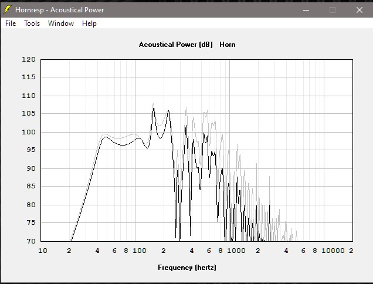The image size is (373, 284).
Task: Click the 10 frequency axis label
Action: 43,251
